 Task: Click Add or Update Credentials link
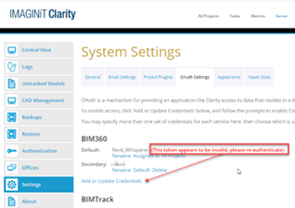click(x=111, y=181)
